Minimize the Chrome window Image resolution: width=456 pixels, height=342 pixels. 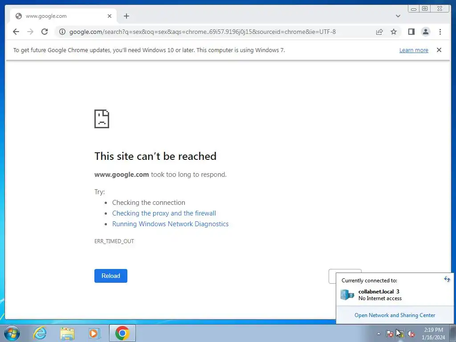tap(414, 9)
